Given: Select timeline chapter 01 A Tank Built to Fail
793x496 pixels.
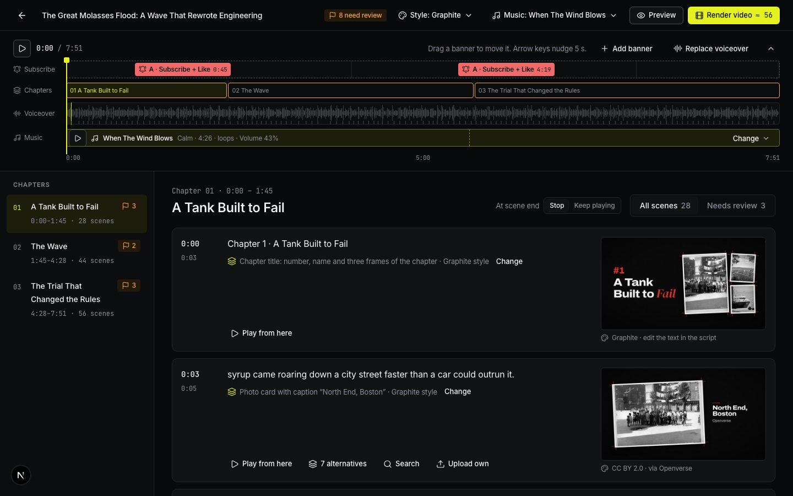Looking at the screenshot, I should [146, 90].
